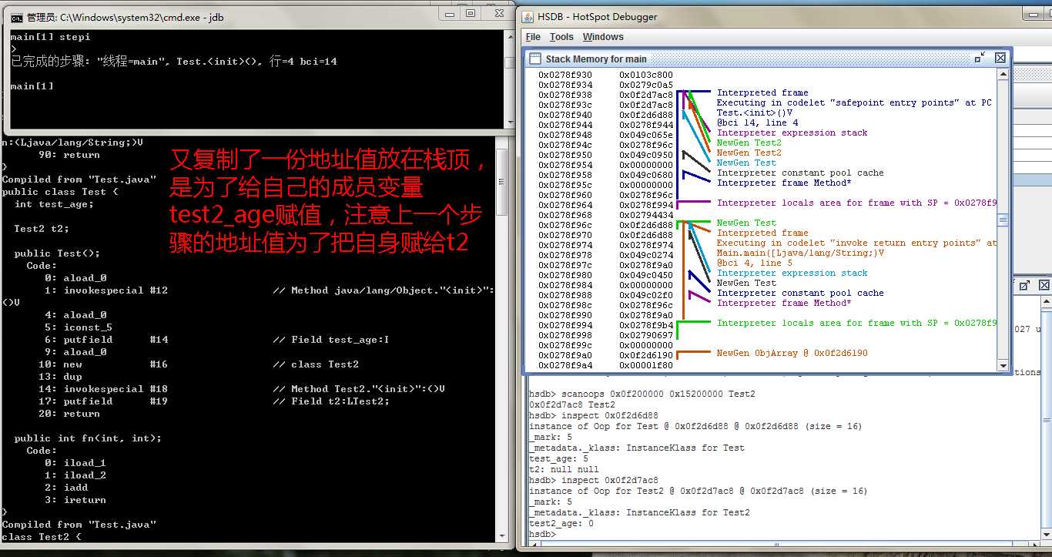1052x557 pixels.
Task: Close the background HSDB console frame
Action: (1044, 286)
